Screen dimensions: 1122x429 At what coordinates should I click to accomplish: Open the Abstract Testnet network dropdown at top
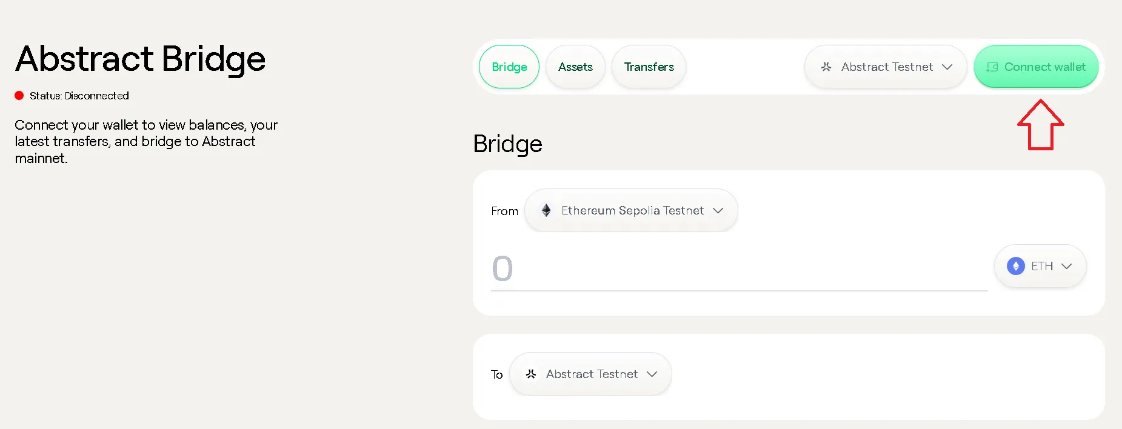click(886, 67)
